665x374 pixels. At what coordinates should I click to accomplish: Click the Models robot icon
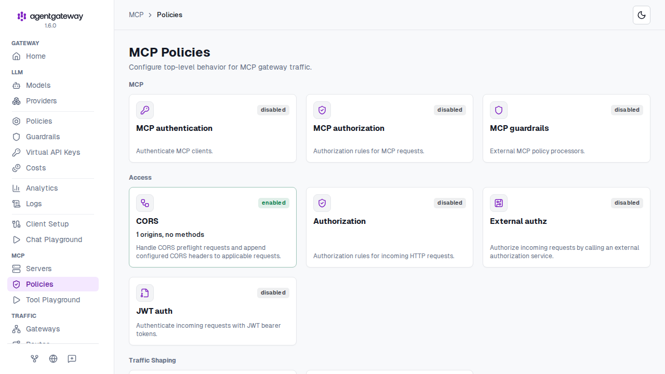click(17, 85)
